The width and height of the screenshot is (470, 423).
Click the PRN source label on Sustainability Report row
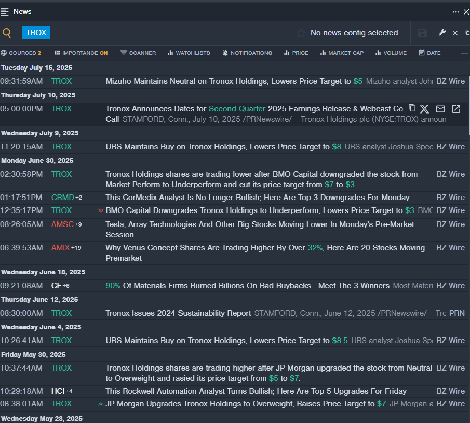click(457, 313)
